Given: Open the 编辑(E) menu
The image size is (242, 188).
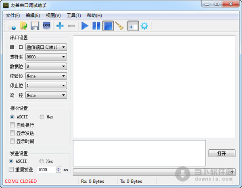Looking at the screenshot, I should click(x=33, y=15).
